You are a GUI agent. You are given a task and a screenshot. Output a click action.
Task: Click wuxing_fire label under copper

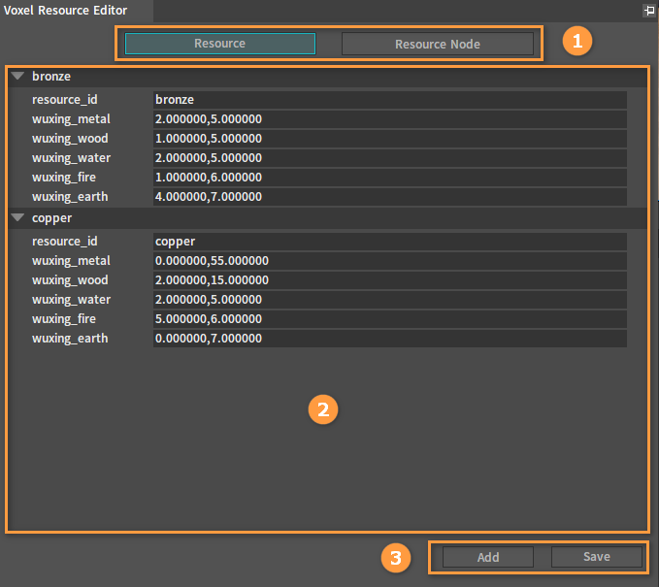point(64,319)
